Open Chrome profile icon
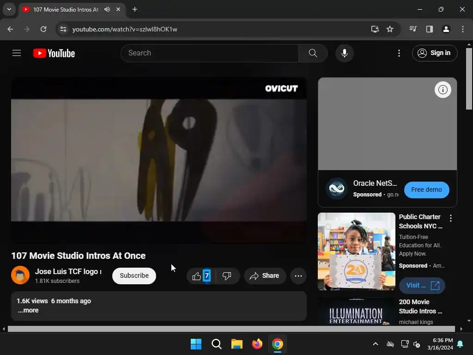 (446, 29)
